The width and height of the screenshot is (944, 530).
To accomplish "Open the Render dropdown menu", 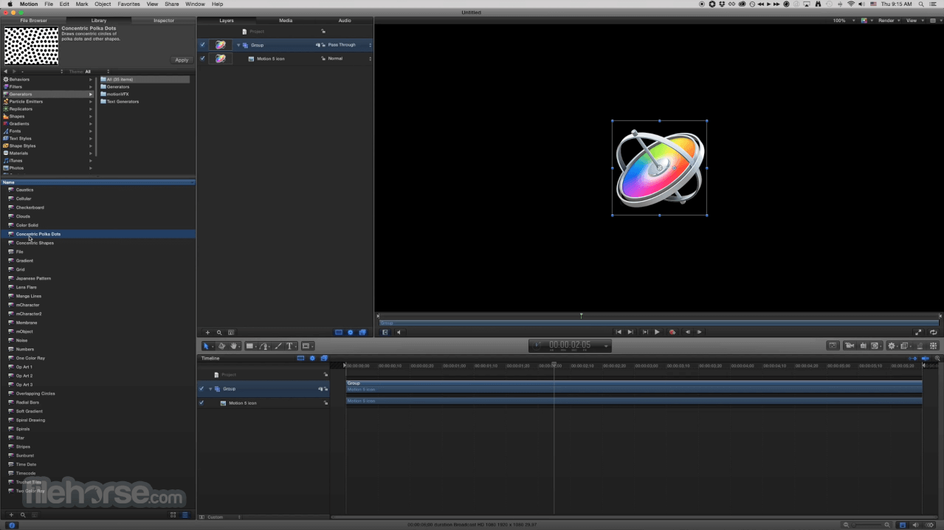I will [x=888, y=21].
